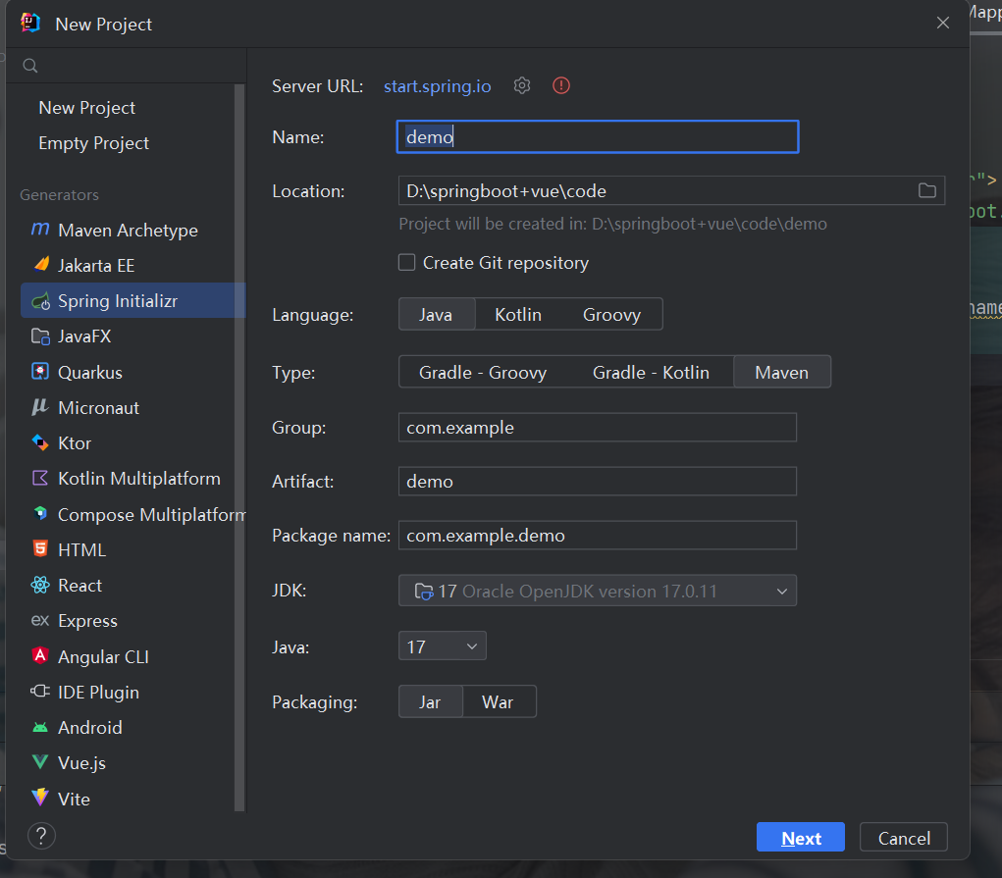Click the Android robot icon
This screenshot has width=1002, height=878.
[40, 727]
